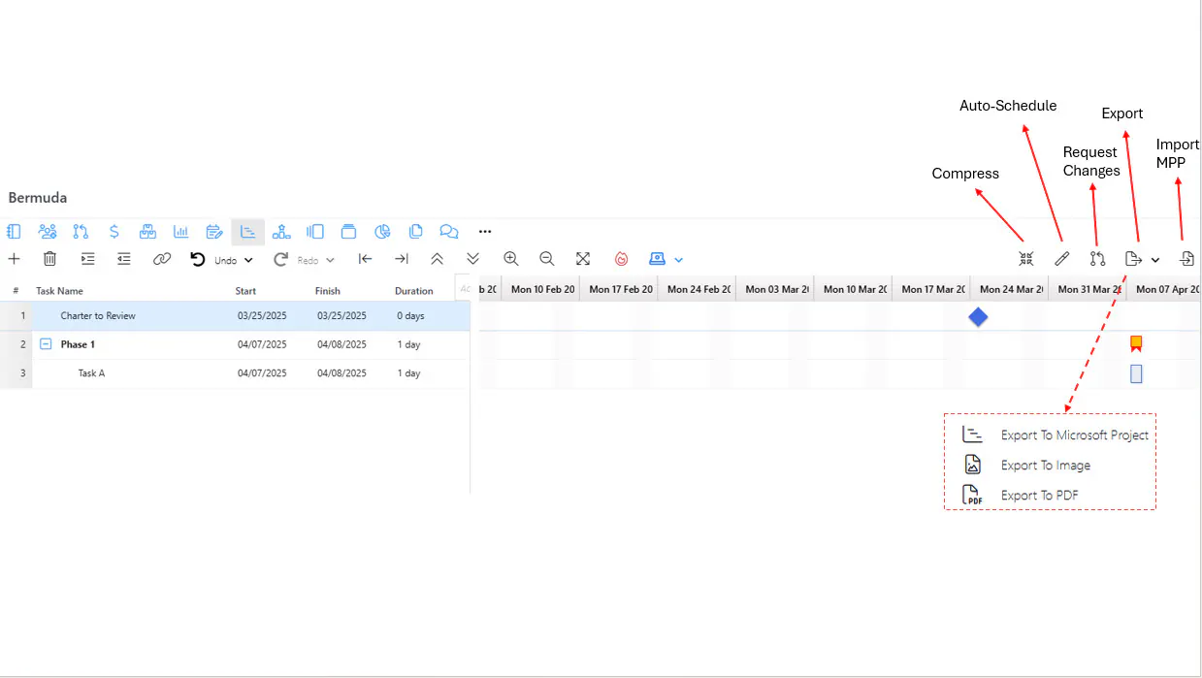Click the Mon 03 Mar timeline header
The width and height of the screenshot is (1202, 678).
point(774,289)
